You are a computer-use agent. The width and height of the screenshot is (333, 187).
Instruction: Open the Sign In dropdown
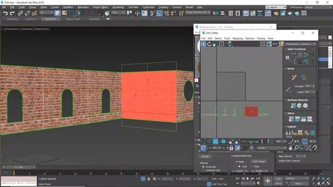click(276, 7)
